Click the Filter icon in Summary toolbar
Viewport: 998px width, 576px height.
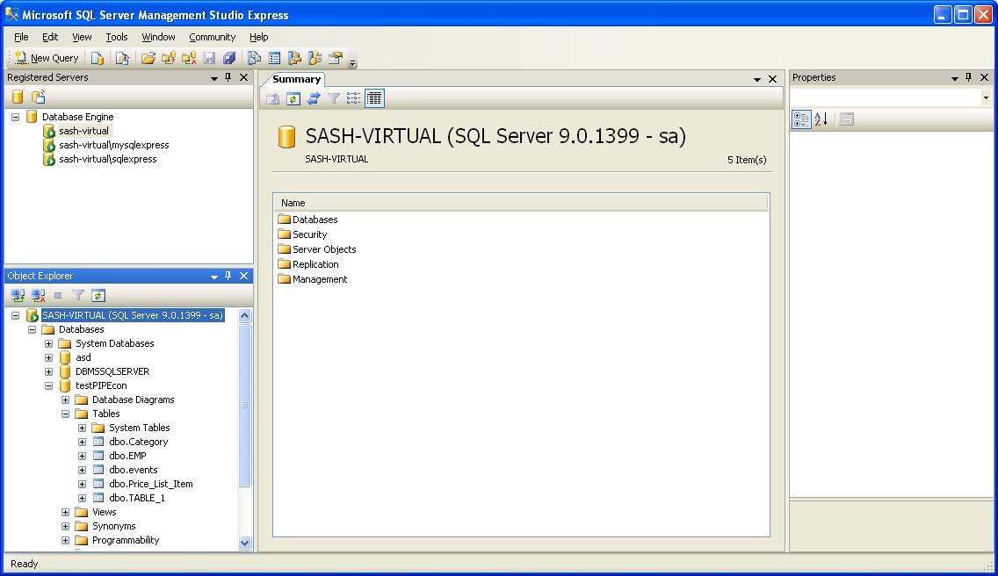click(334, 98)
